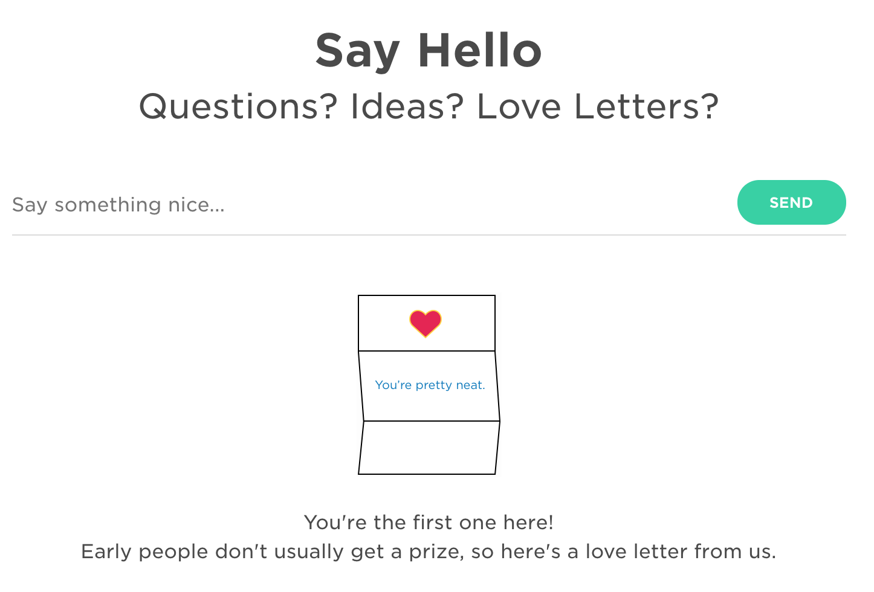Click the word 'Questions?' in the subtitle

(238, 106)
